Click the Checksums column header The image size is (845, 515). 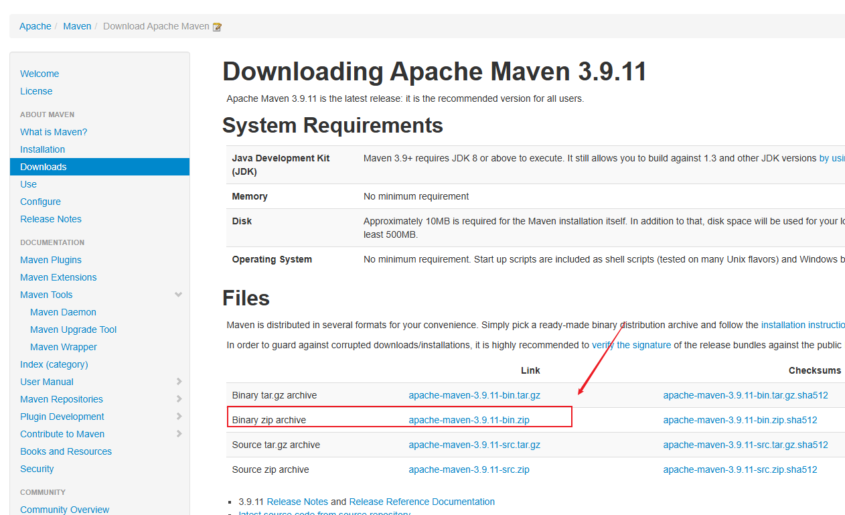(815, 370)
